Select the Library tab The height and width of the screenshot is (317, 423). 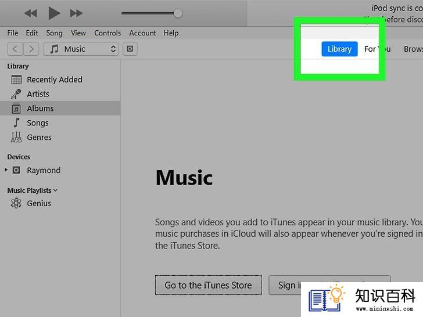(x=339, y=49)
